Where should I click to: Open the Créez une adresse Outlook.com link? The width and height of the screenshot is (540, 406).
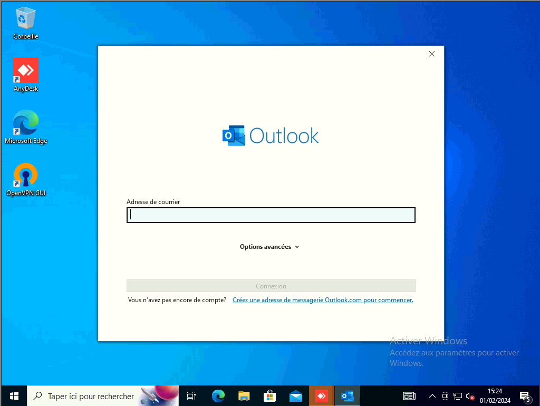323,300
